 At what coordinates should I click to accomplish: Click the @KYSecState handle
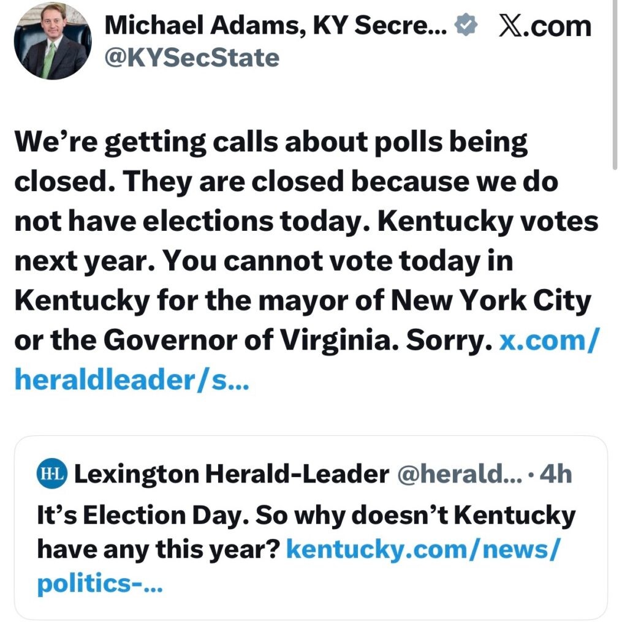(192, 58)
